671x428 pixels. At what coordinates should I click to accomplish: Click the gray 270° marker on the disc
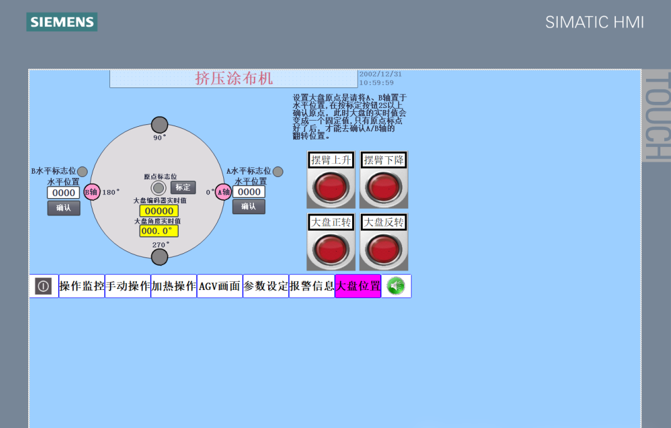point(159,257)
